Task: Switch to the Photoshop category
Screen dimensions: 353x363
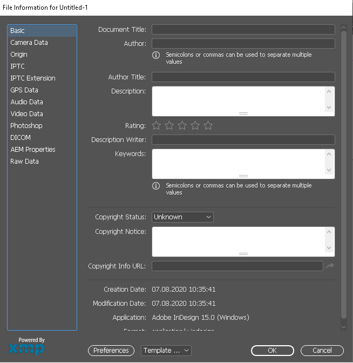Action: [x=42, y=126]
